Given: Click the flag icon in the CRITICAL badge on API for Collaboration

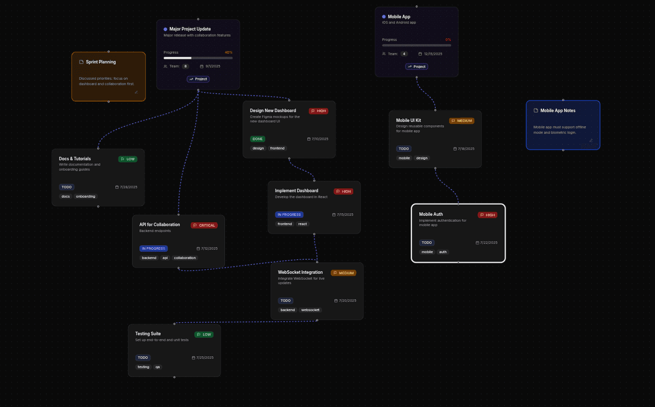Looking at the screenshot, I should point(195,225).
